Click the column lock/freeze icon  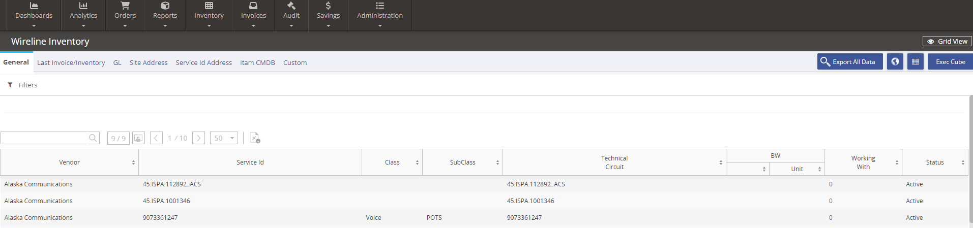pyautogui.click(x=138, y=138)
